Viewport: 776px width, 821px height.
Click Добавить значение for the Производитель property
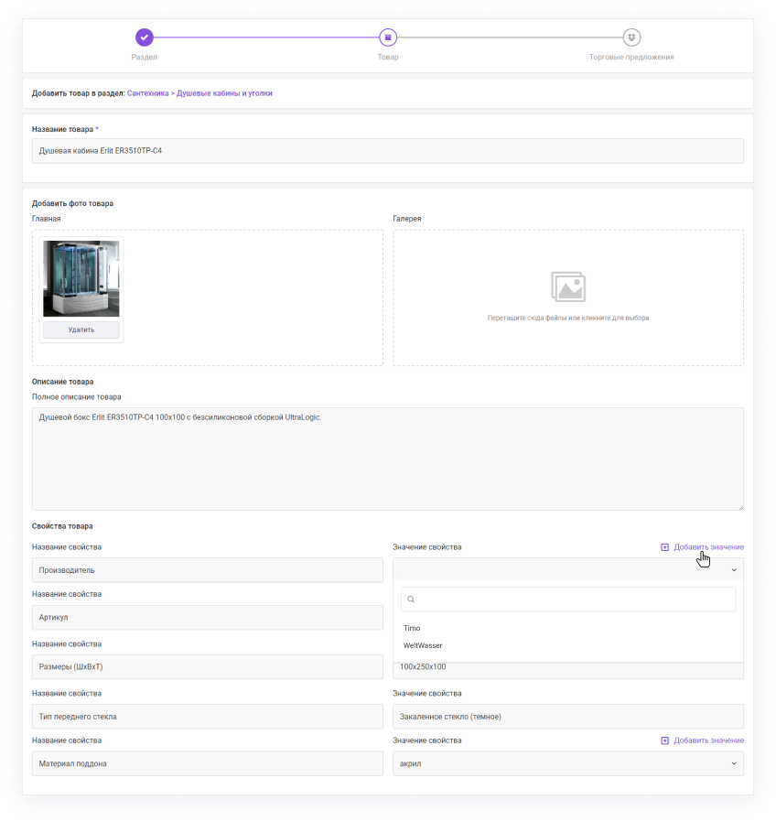coord(708,547)
